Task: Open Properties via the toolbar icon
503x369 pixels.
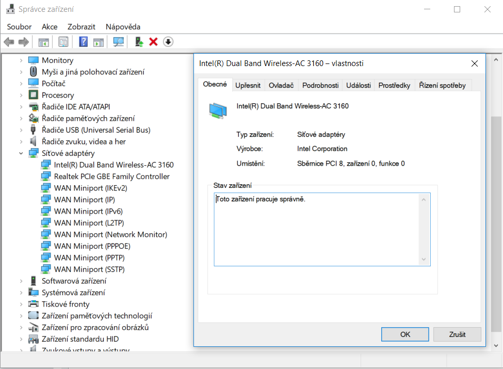Action: pyautogui.click(x=63, y=42)
